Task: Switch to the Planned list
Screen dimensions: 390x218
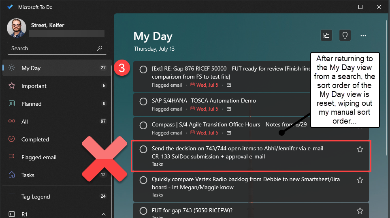Action: coord(32,104)
